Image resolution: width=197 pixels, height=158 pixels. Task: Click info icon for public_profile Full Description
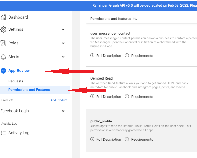click(x=92, y=139)
